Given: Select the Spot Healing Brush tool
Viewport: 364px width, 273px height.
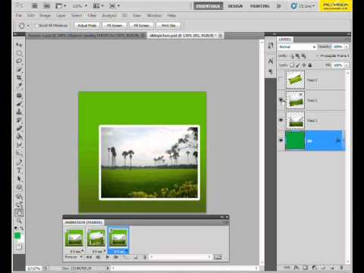Looking at the screenshot, I should [19, 96].
